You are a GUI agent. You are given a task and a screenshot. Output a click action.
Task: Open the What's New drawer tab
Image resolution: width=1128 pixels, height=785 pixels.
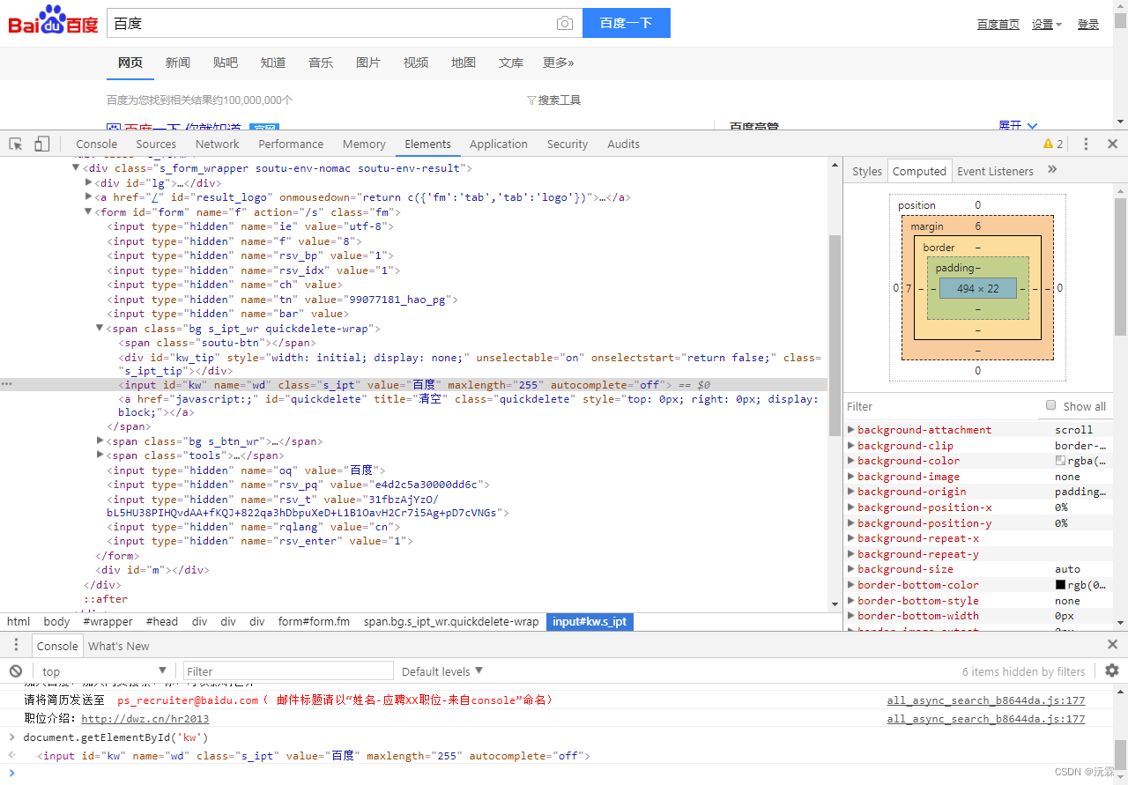tap(119, 646)
